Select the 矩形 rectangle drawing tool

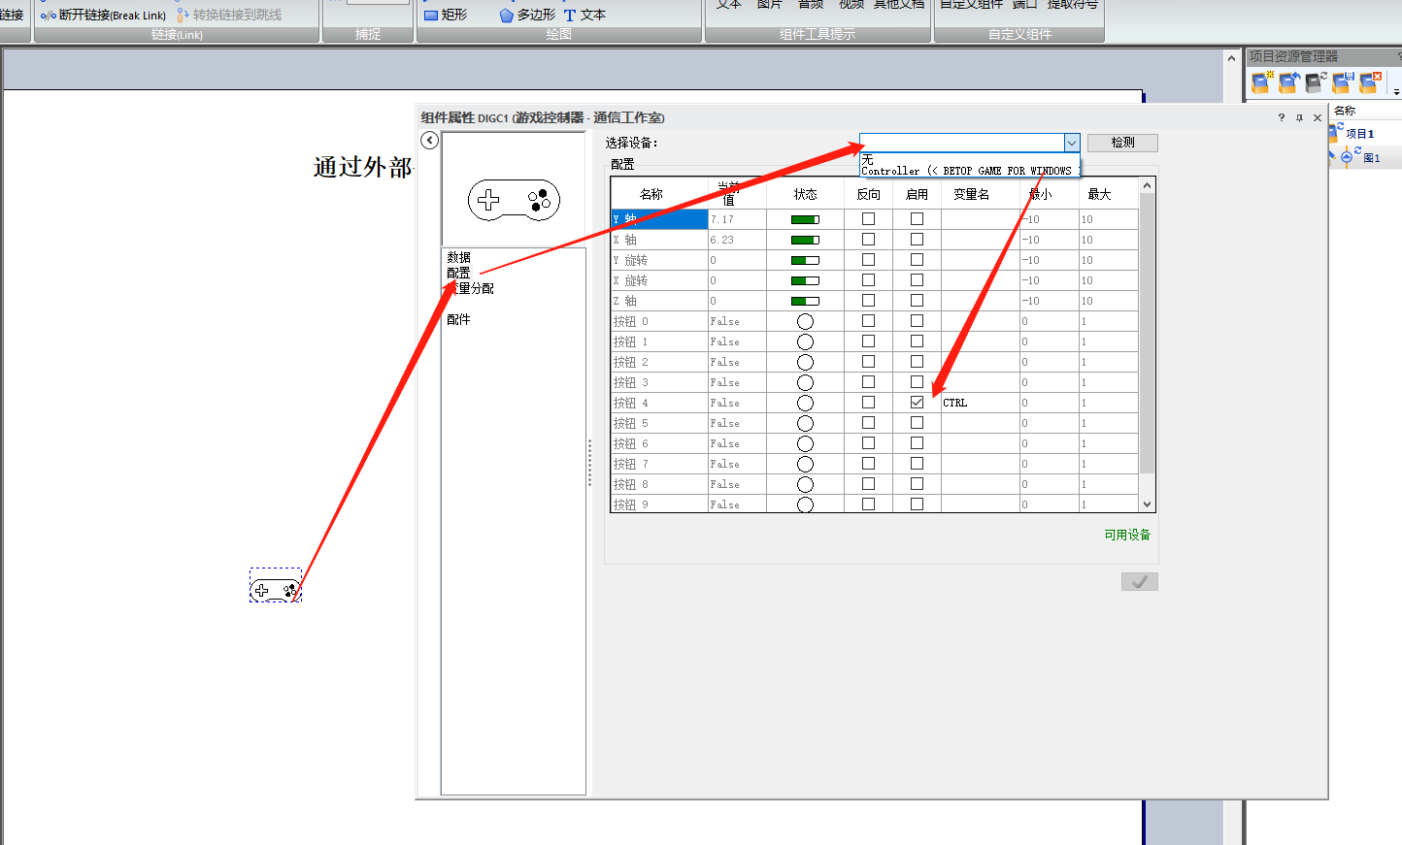coord(446,15)
